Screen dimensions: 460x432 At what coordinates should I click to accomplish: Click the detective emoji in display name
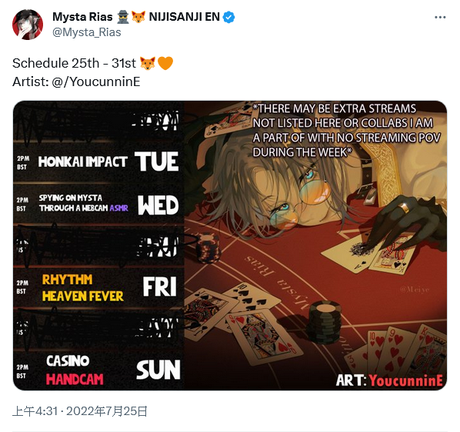point(122,17)
